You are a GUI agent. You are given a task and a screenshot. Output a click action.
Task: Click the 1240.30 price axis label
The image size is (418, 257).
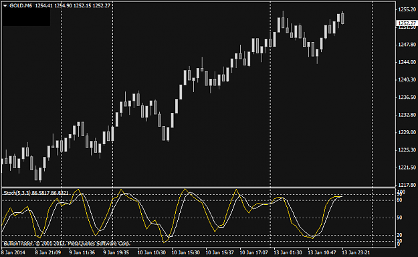click(407, 80)
